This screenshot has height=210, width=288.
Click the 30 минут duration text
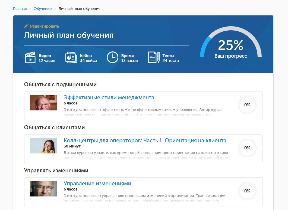pos(72,146)
